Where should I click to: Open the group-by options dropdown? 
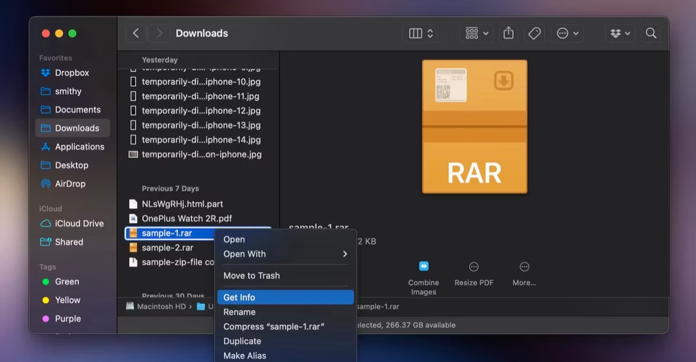point(477,34)
